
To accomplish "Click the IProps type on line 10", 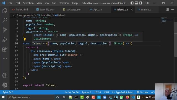I will click(118, 43).
